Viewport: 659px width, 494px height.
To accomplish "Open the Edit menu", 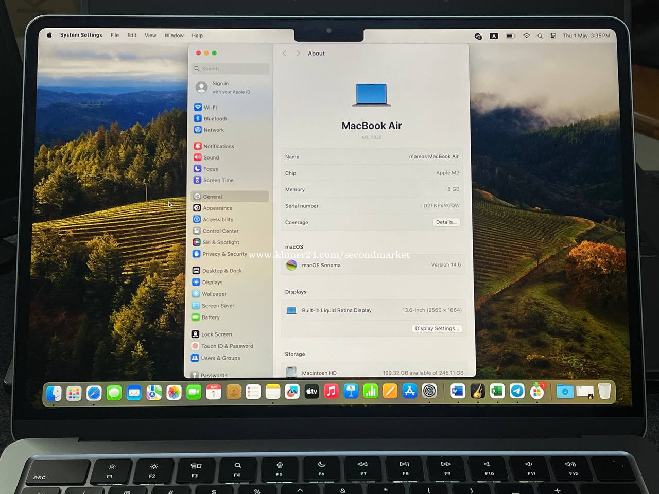I will [x=132, y=35].
